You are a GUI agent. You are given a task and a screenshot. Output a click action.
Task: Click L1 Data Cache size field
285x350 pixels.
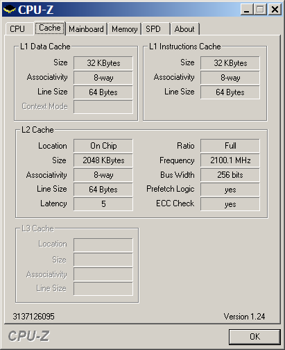coord(103,63)
